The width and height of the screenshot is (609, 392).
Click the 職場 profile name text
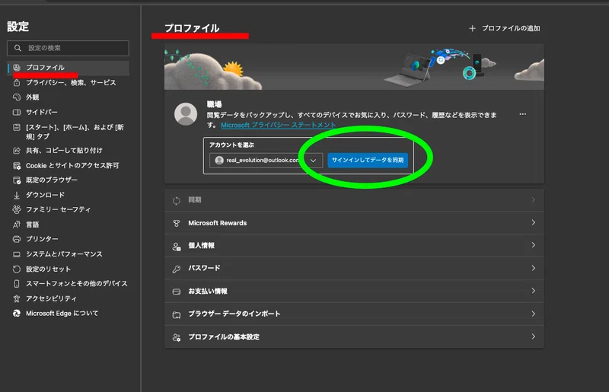[214, 104]
